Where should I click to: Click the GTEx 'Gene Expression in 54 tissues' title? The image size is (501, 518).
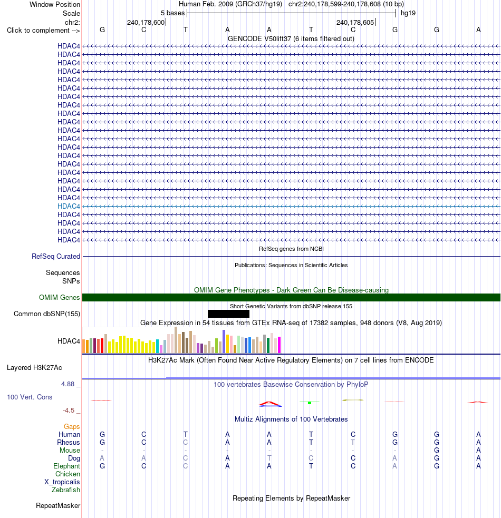291,322
